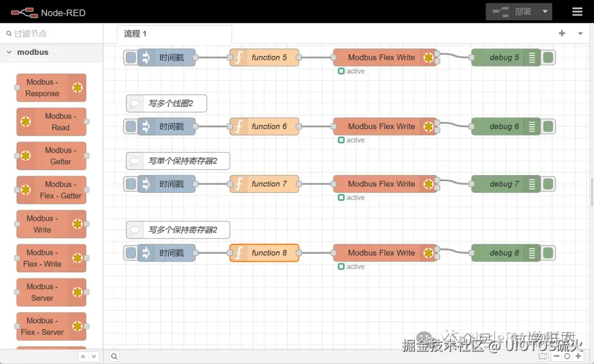
Task: Select the debug 5 node
Action: click(x=506, y=58)
